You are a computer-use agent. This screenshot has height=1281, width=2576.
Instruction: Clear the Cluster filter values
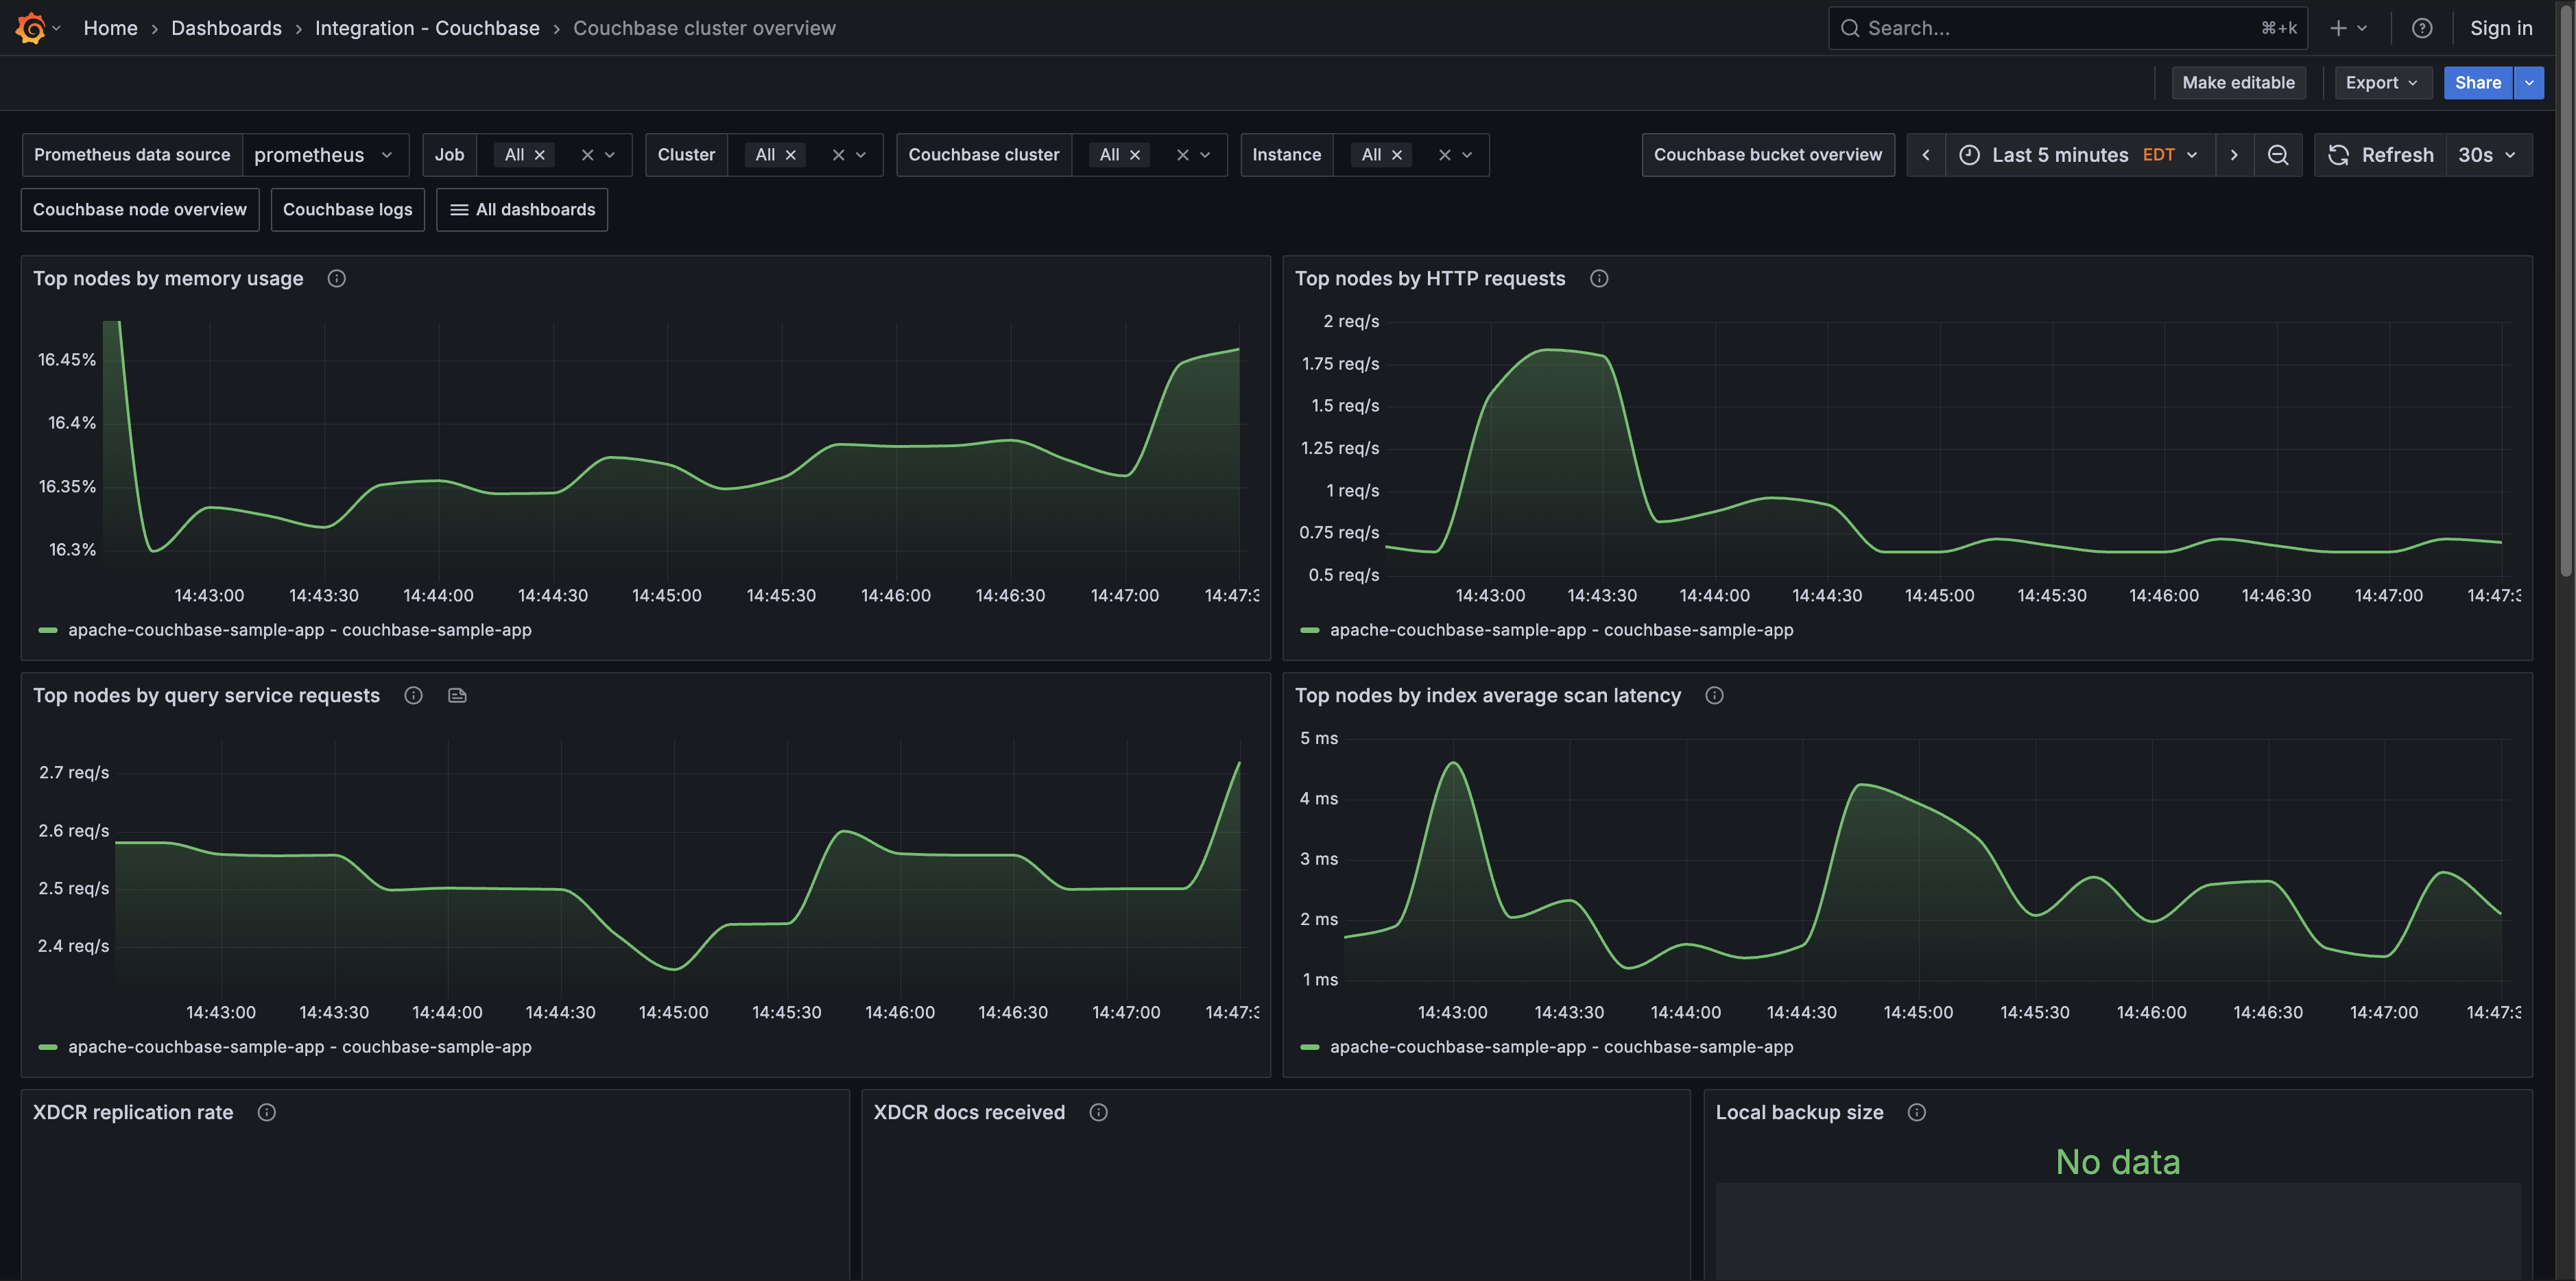click(838, 155)
